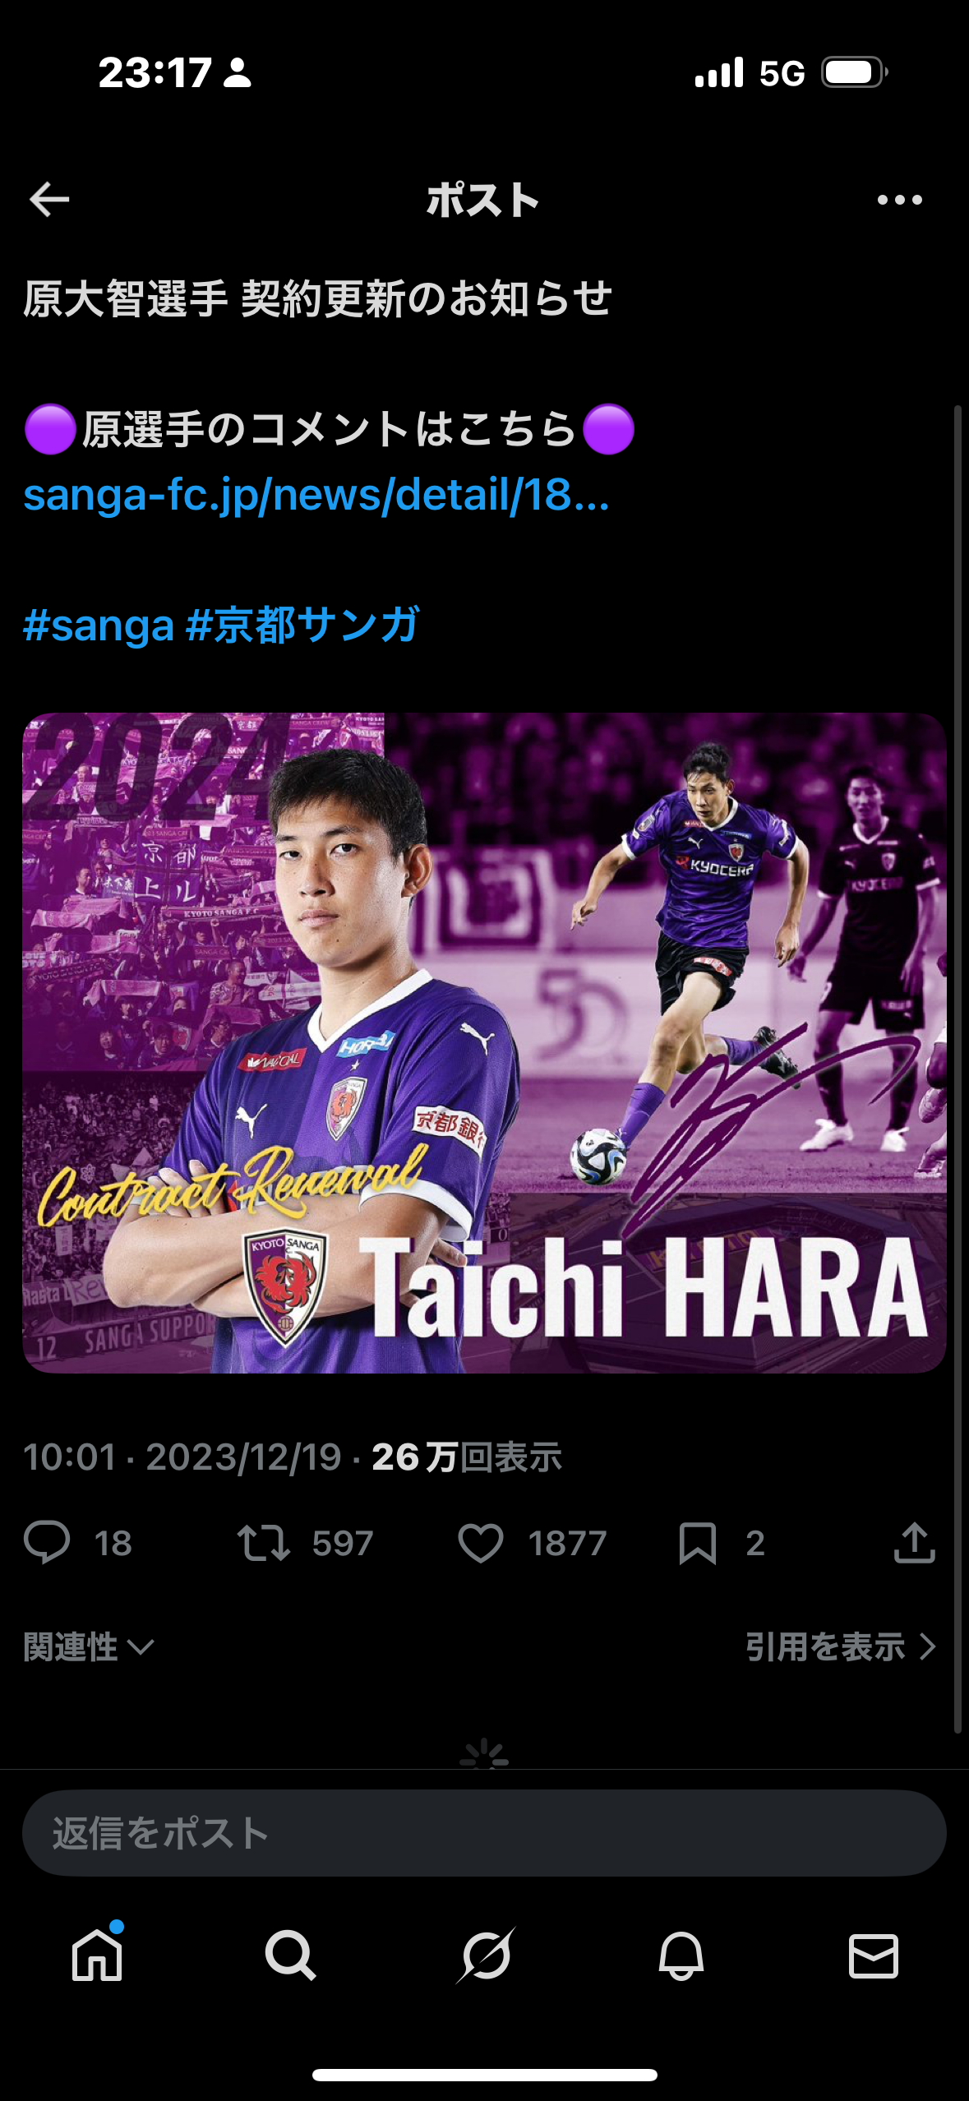The image size is (969, 2101).
Task: Tap the 26万回表示 view count
Action: 467,1457
